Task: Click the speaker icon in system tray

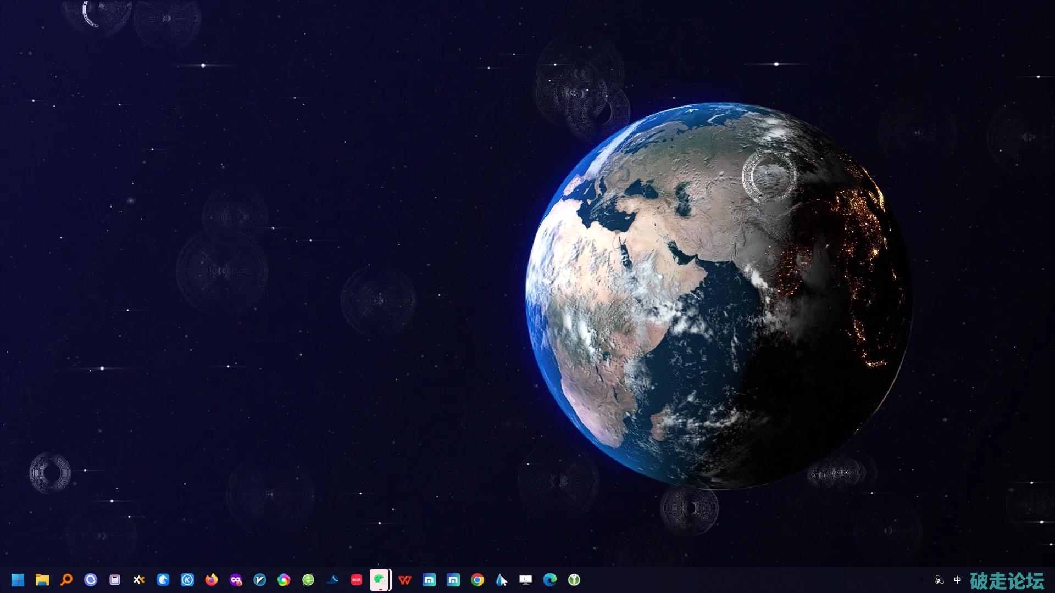Action: point(940,580)
